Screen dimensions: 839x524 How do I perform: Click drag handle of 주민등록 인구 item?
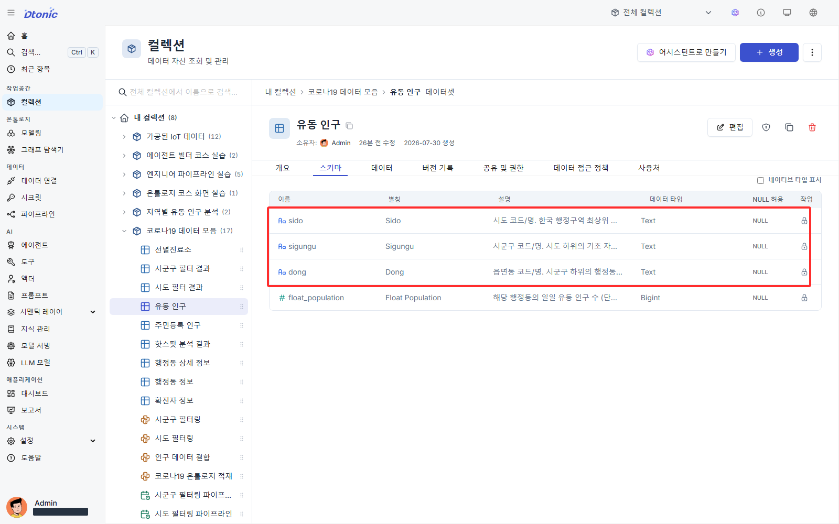(242, 325)
